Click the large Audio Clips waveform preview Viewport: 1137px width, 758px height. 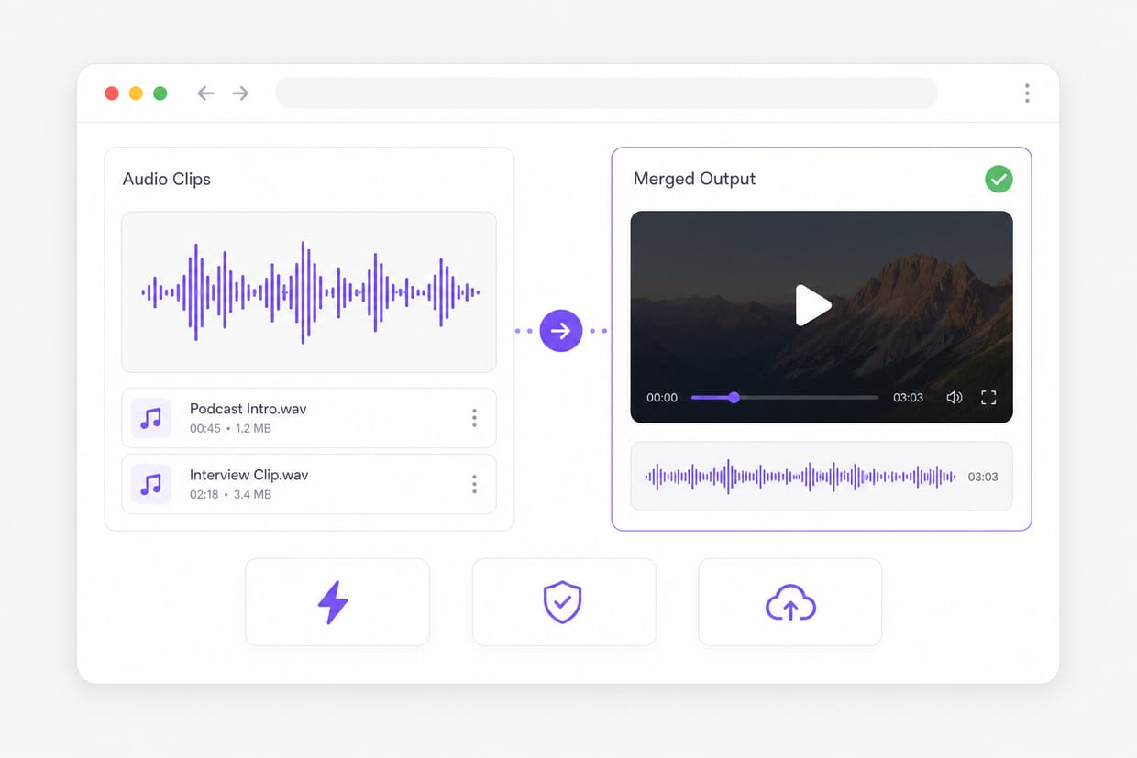point(309,292)
